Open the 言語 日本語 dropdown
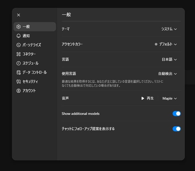This screenshot has width=195, height=171. (169, 60)
